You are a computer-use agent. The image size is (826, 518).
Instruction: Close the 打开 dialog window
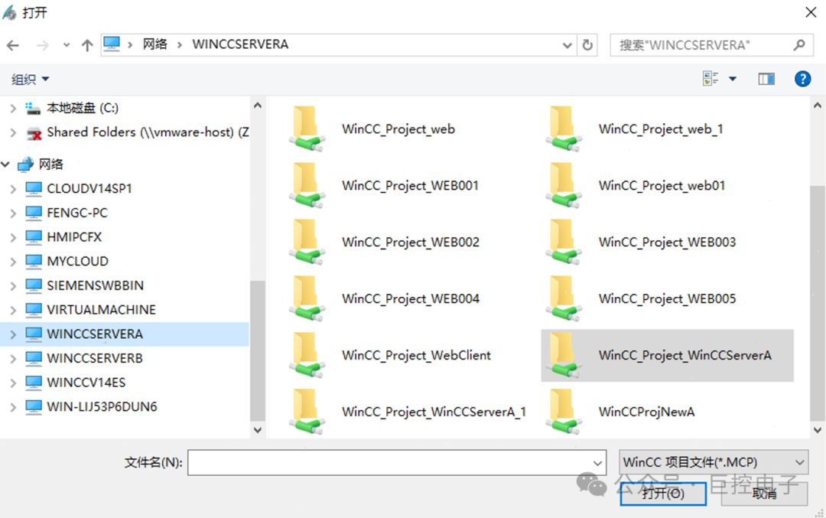(x=811, y=12)
